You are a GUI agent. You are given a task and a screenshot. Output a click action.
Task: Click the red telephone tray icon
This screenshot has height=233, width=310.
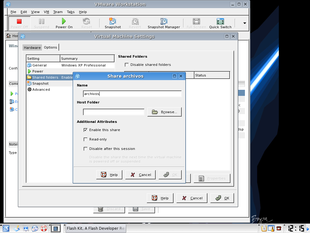click(x=279, y=228)
